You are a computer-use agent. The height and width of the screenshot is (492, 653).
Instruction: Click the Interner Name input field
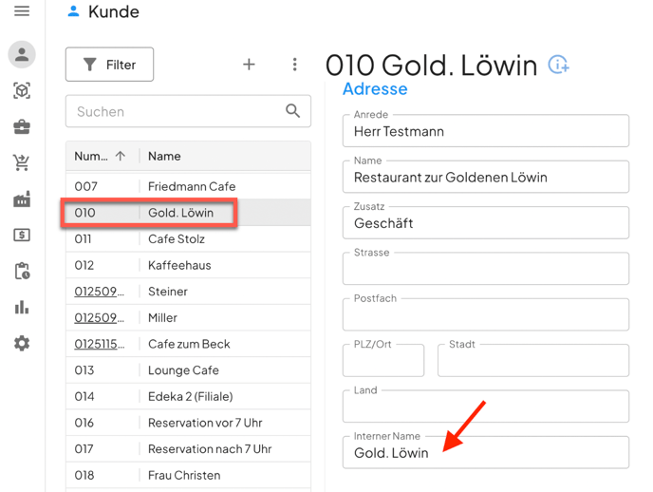(485, 453)
